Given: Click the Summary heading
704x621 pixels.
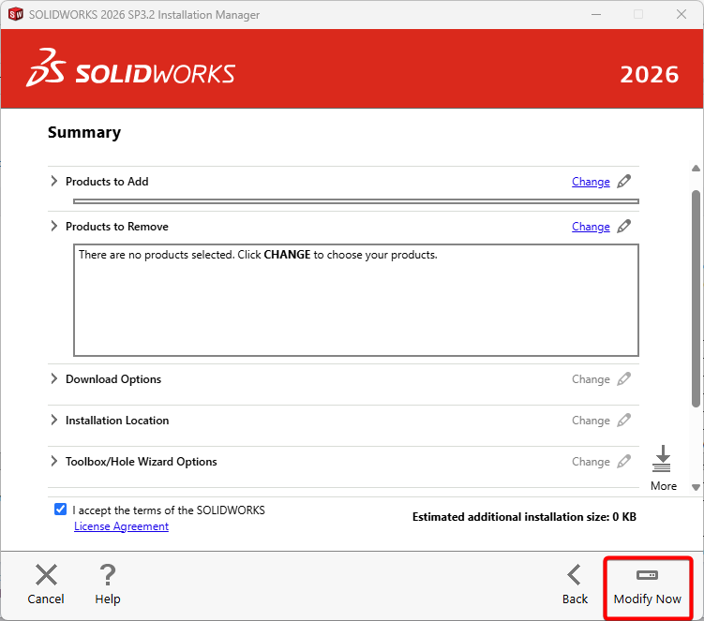Looking at the screenshot, I should click(x=84, y=132).
